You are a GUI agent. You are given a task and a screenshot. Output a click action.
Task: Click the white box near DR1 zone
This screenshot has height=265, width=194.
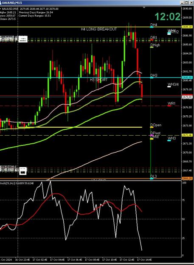coord(23,39)
